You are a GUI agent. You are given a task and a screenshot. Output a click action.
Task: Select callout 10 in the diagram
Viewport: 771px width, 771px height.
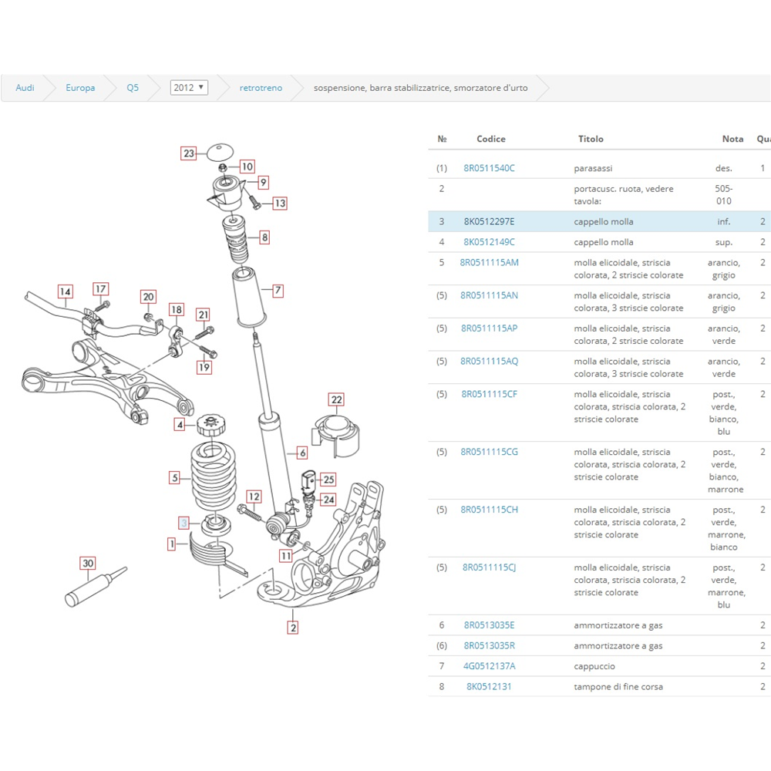[247, 167]
